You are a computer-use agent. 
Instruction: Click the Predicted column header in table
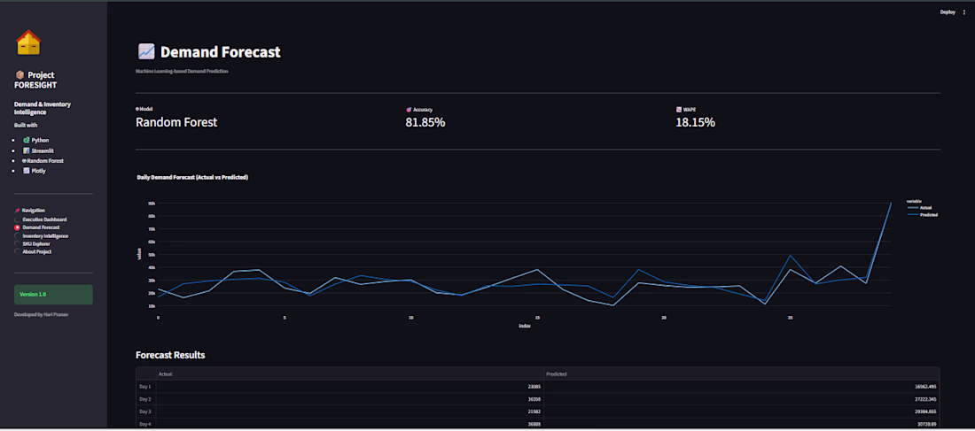click(742, 373)
